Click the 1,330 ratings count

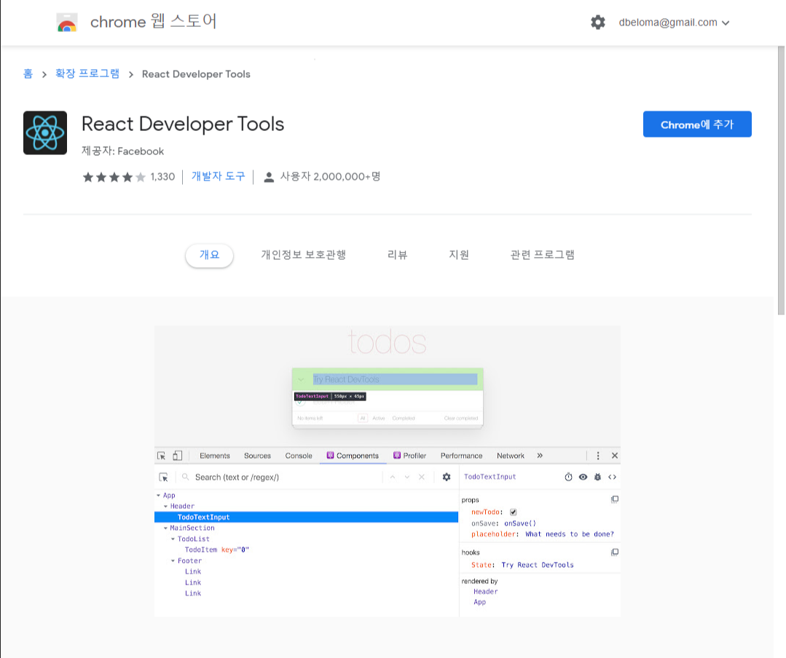tap(162, 177)
